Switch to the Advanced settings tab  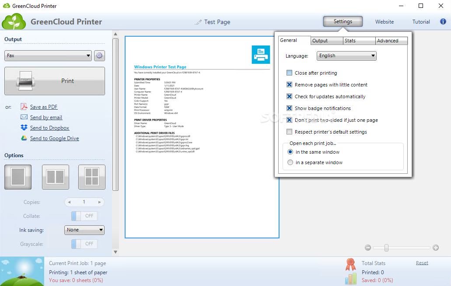click(x=392, y=41)
